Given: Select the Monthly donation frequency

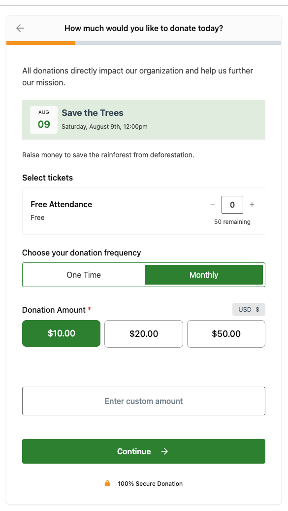Looking at the screenshot, I should (204, 275).
